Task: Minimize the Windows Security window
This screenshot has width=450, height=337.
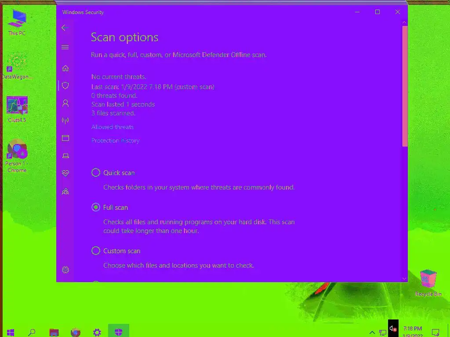Action: pos(357,12)
